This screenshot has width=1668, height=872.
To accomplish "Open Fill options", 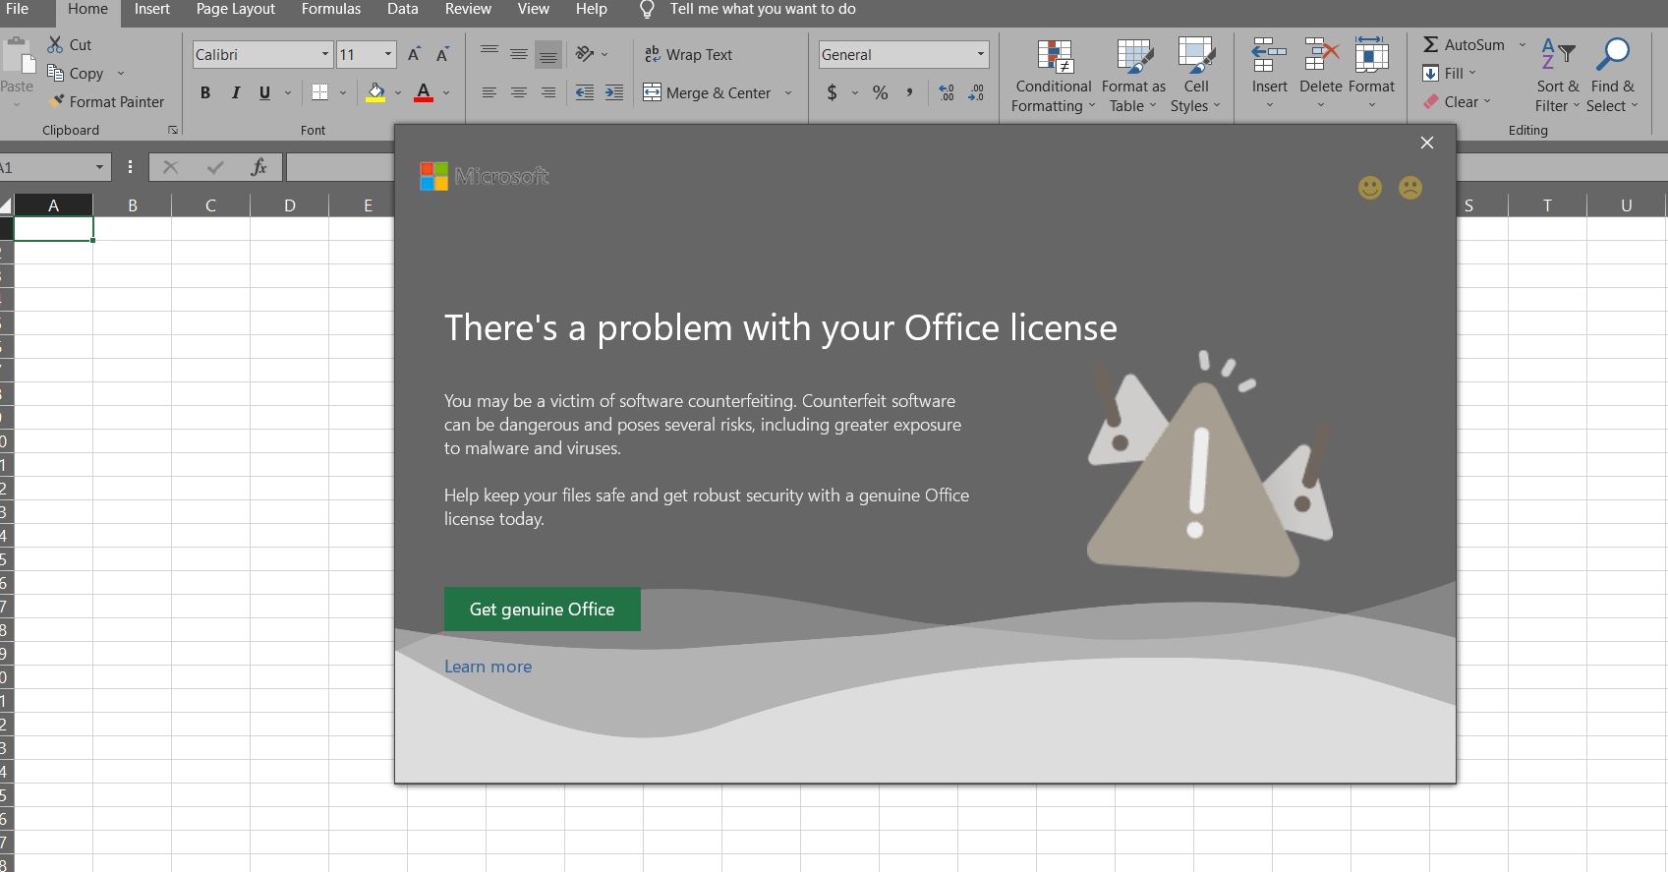I will pyautogui.click(x=1449, y=73).
